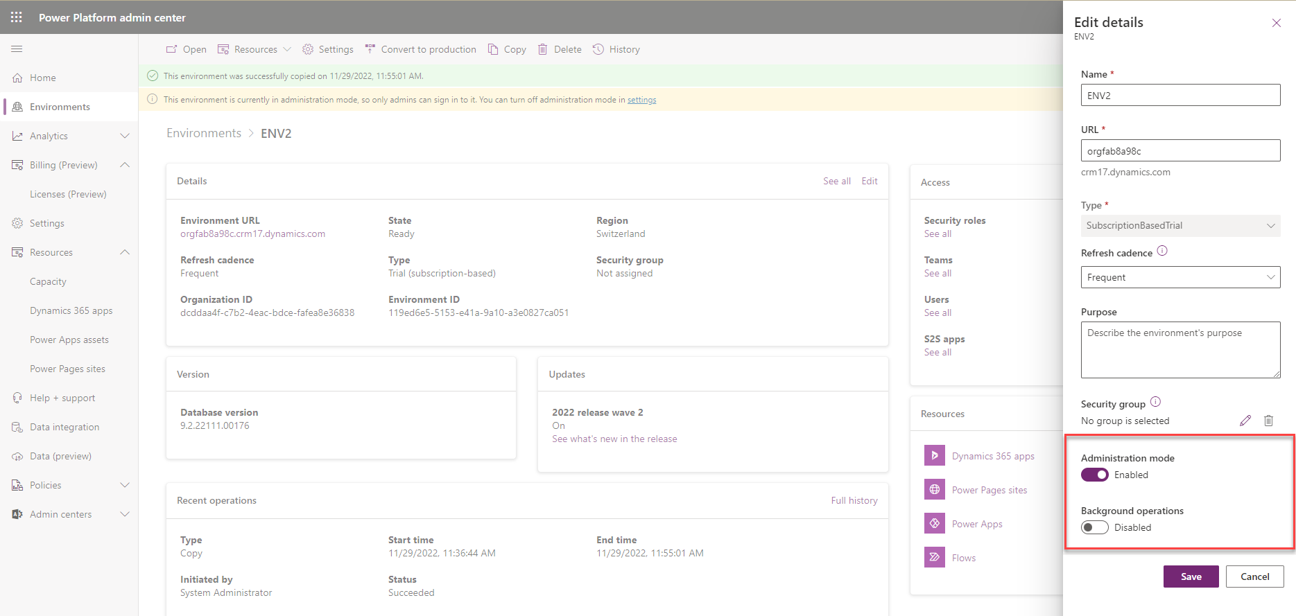Click the Refresh cadence info icon
Viewport: 1296px width, 616px height.
(1162, 252)
